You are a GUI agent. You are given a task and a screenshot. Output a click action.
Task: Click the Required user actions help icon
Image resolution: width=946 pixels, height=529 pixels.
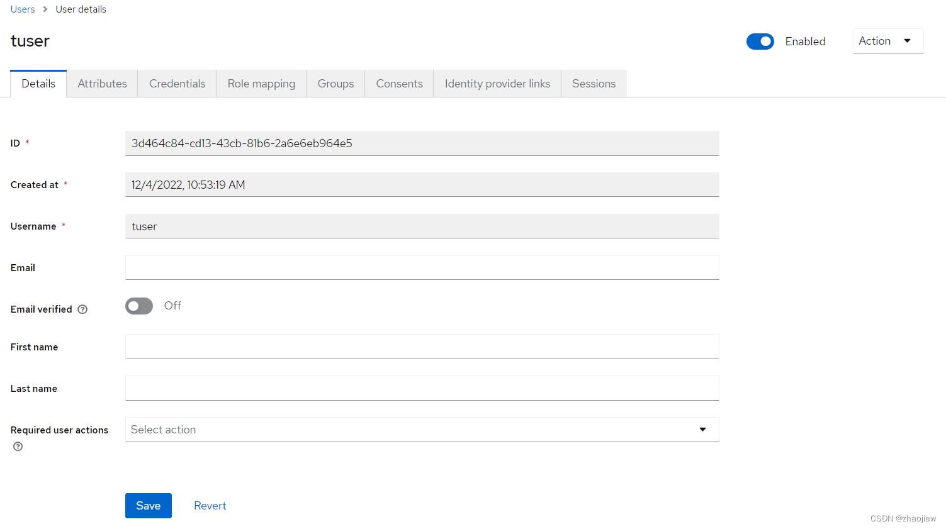pyautogui.click(x=18, y=447)
